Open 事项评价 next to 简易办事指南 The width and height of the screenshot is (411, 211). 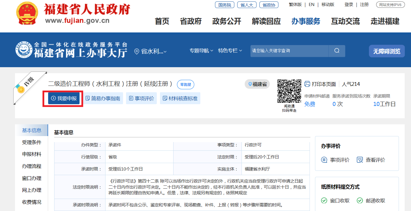pos(142,98)
